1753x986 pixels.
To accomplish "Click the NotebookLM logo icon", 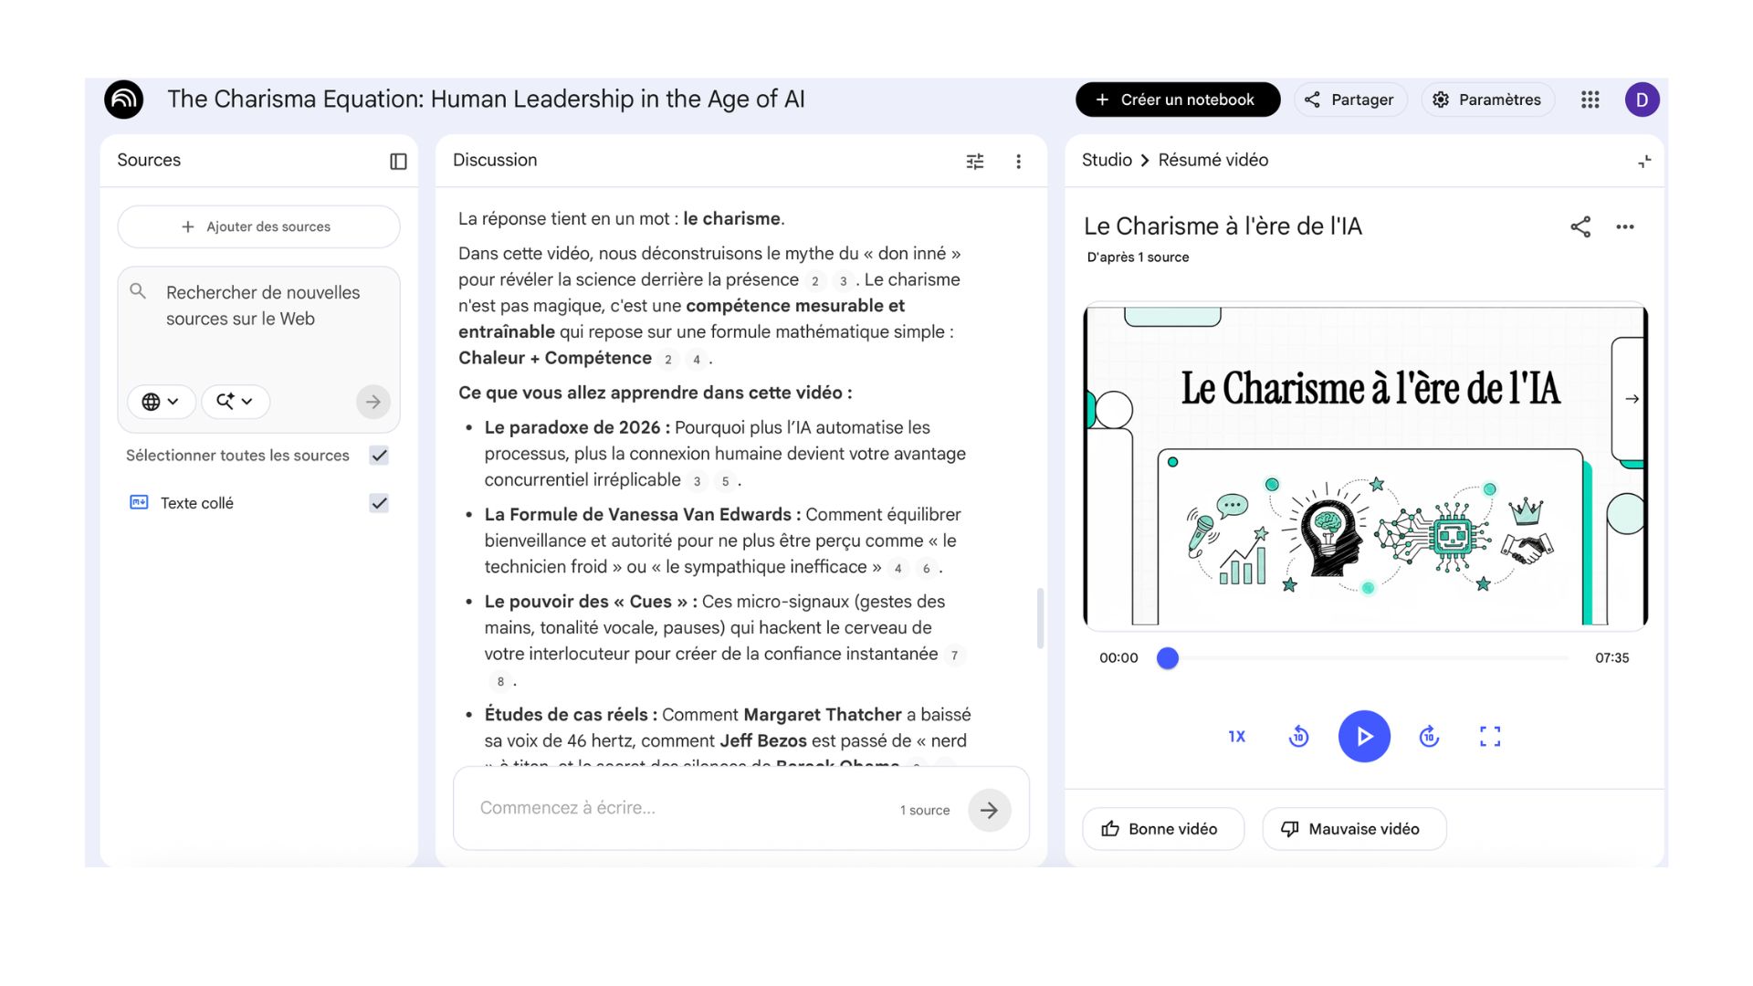I will [124, 100].
